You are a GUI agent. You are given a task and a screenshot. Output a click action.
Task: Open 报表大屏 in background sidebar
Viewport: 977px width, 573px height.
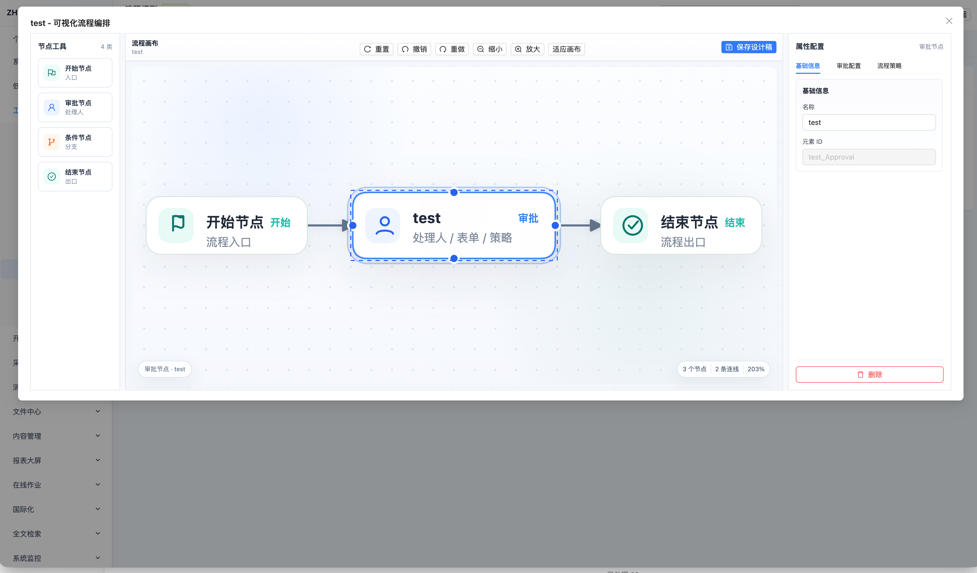[27, 460]
